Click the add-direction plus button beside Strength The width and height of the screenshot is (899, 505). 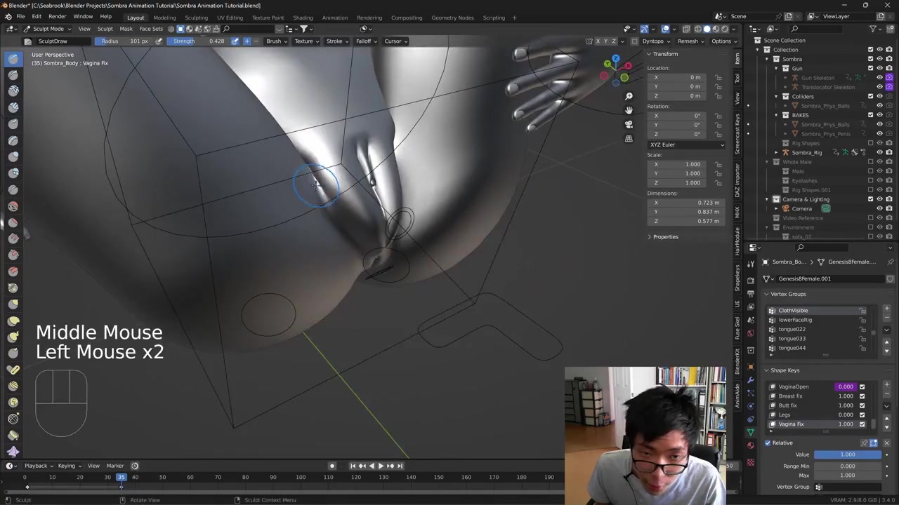coord(247,41)
